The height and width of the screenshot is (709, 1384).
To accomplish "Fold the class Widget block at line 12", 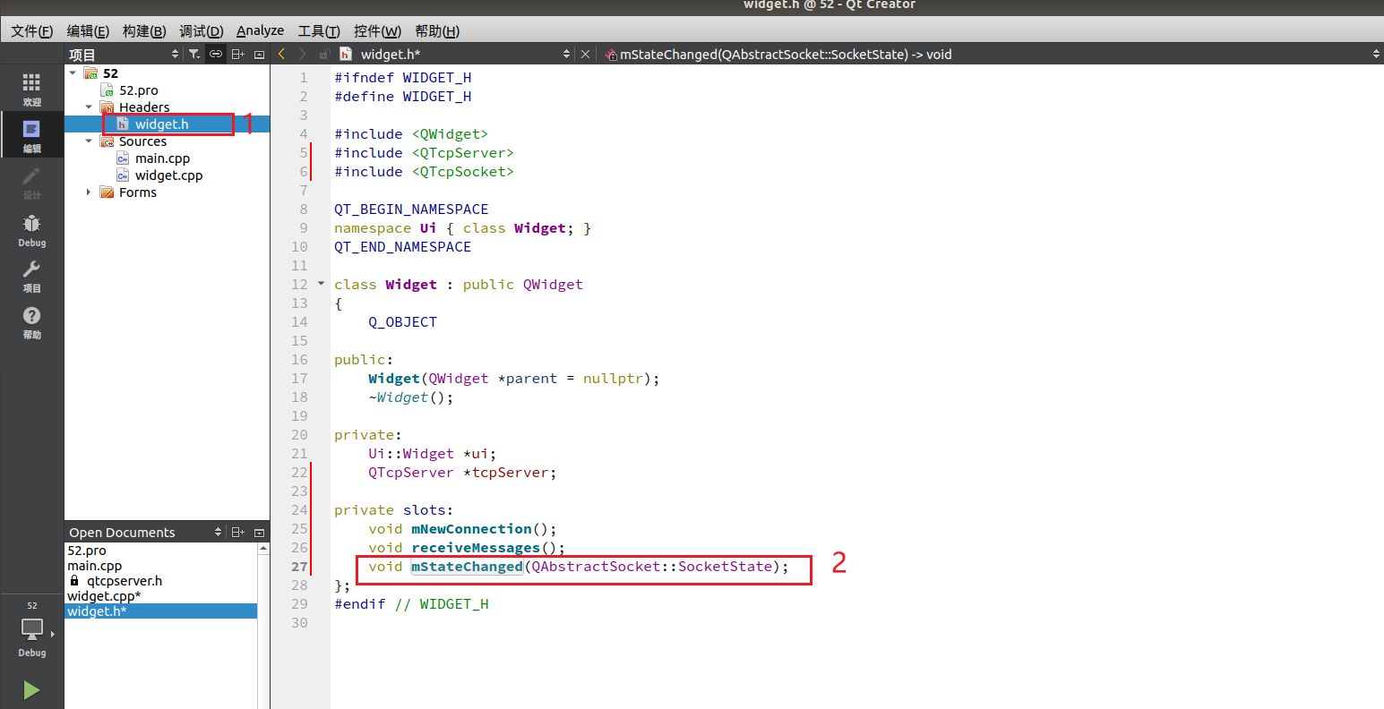I will click(x=322, y=284).
